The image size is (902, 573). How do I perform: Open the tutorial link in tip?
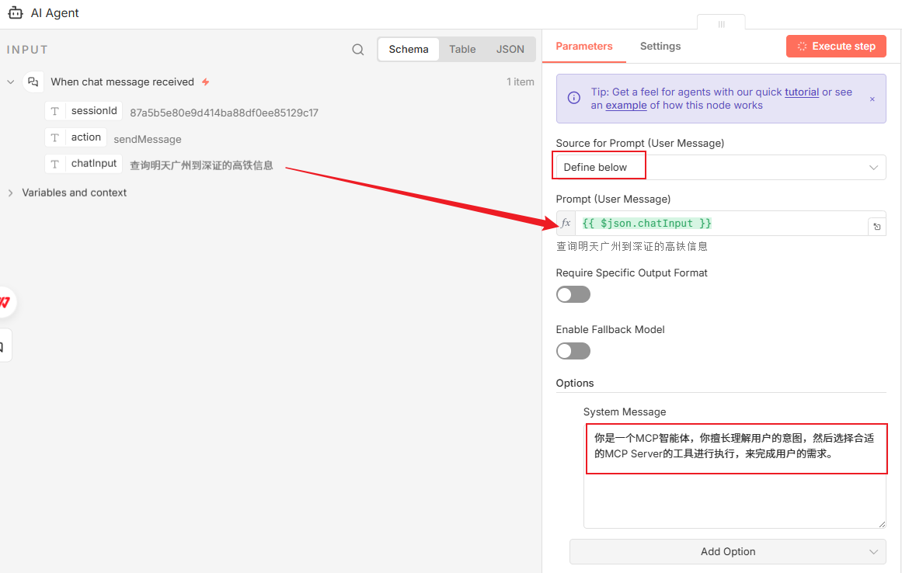pos(801,92)
